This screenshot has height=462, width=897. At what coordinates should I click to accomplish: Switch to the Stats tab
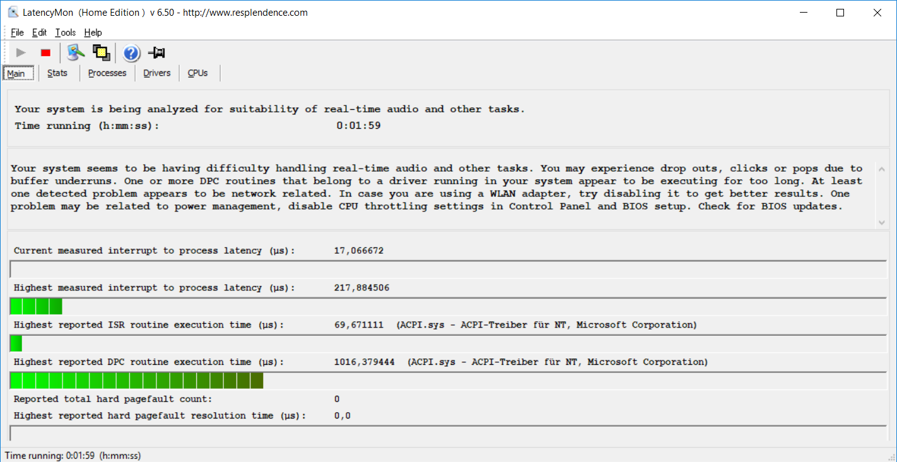click(57, 73)
